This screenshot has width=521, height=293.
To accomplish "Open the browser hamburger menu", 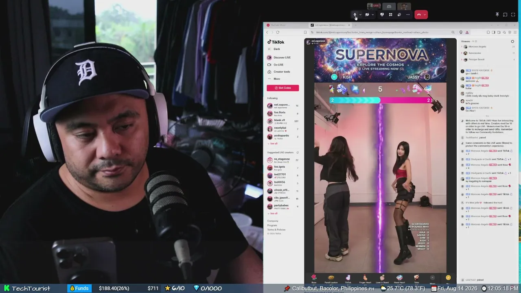I will pyautogui.click(x=515, y=32).
